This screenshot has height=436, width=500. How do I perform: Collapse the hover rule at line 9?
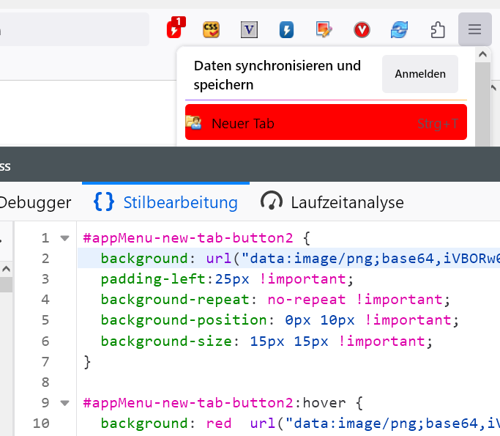pyautogui.click(x=64, y=402)
